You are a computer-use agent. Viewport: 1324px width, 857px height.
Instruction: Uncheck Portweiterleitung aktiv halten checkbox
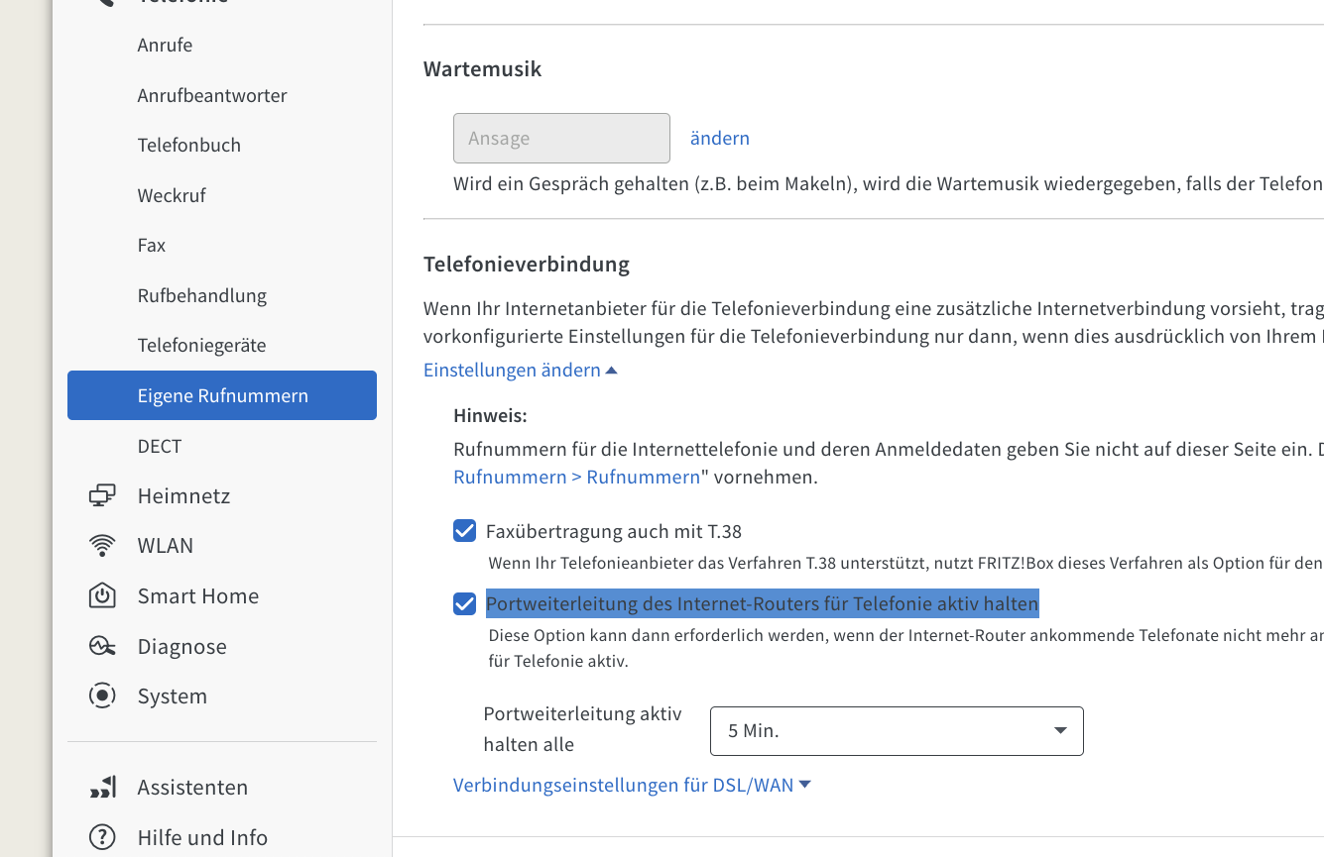pos(464,603)
